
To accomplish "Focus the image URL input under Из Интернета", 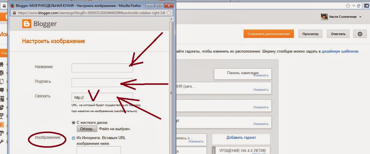I will coord(99,150).
